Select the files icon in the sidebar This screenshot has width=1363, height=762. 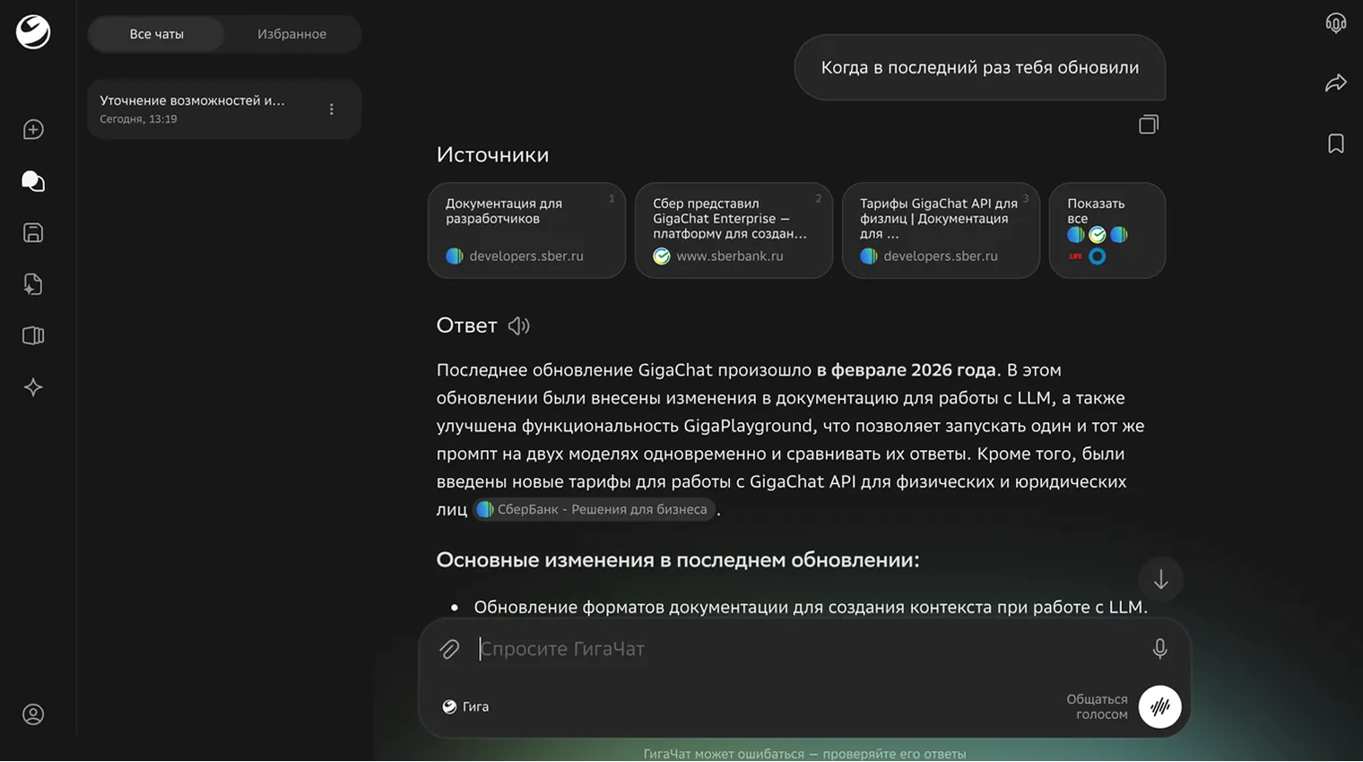pos(32,283)
